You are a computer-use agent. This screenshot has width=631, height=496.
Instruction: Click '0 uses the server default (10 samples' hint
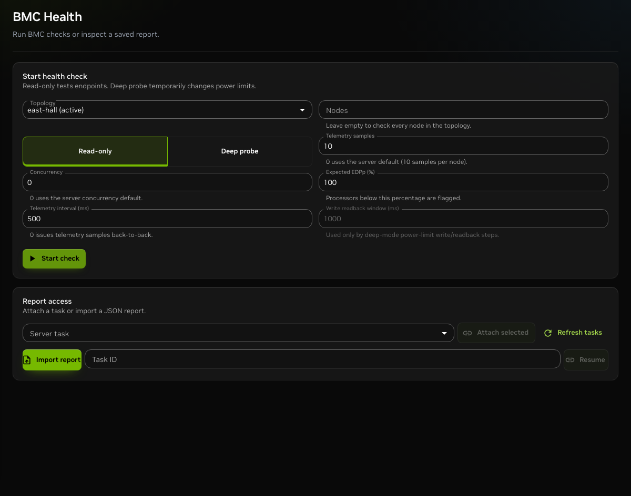[x=396, y=162]
